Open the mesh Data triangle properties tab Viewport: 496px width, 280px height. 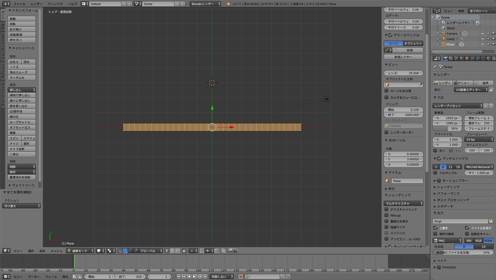coord(483,58)
